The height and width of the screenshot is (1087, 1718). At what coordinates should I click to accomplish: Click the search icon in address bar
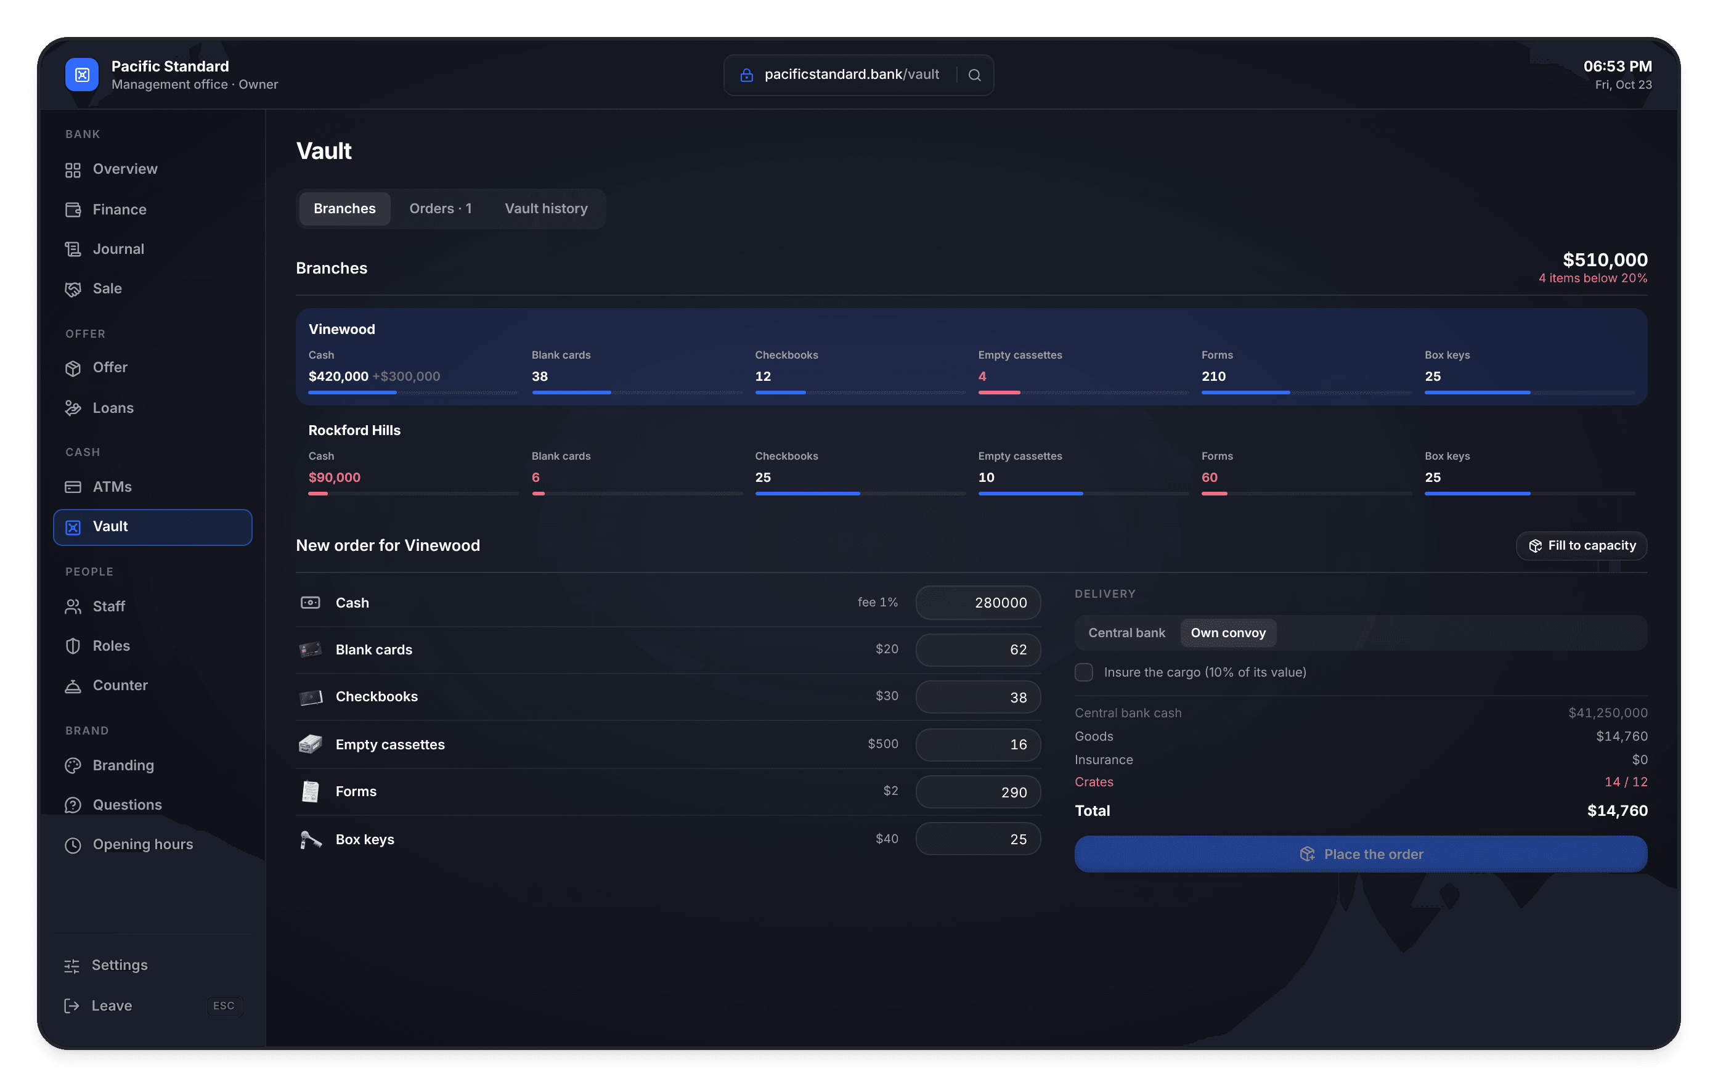[x=975, y=75]
